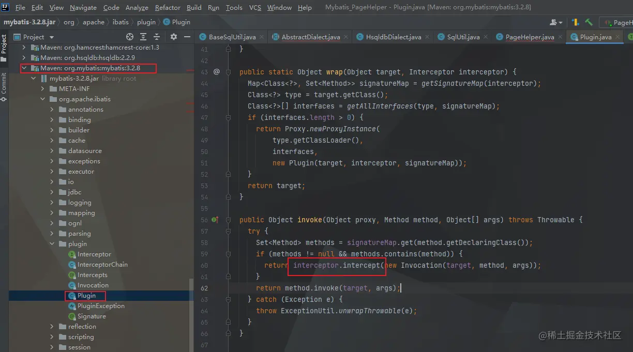Screen dimensions: 633x352
Task: Click the 'plugin' folder breadcrumb
Action: [x=147, y=22]
